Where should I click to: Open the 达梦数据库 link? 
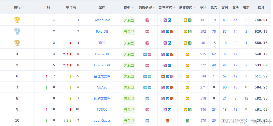tap(102, 98)
